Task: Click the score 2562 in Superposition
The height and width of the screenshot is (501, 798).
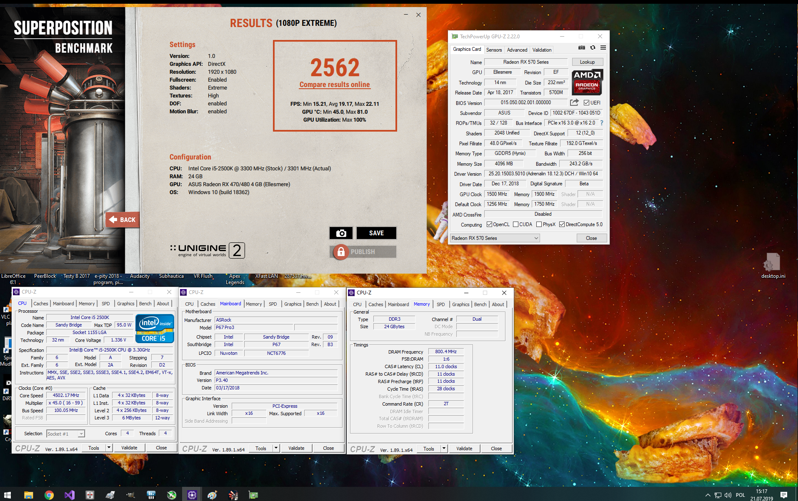Action: pos(335,67)
